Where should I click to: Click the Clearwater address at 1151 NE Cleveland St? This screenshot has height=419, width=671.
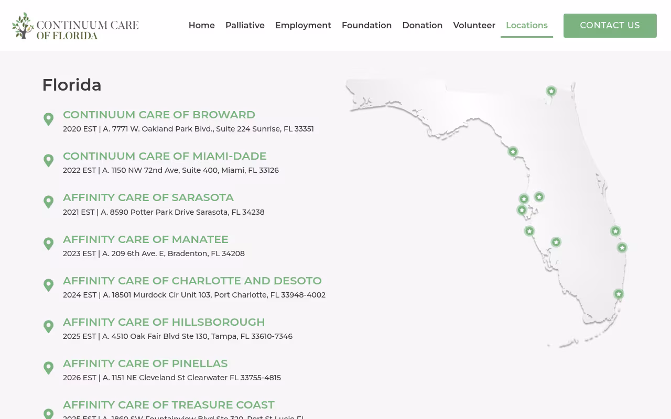tap(172, 378)
